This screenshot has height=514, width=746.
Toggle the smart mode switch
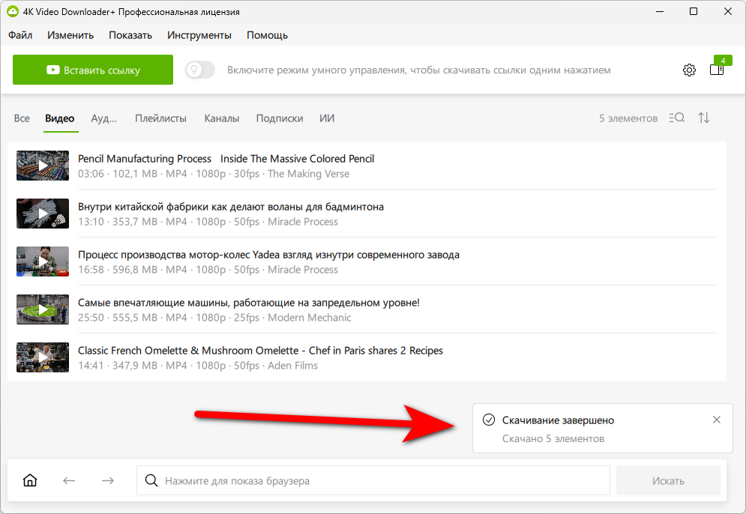point(200,70)
